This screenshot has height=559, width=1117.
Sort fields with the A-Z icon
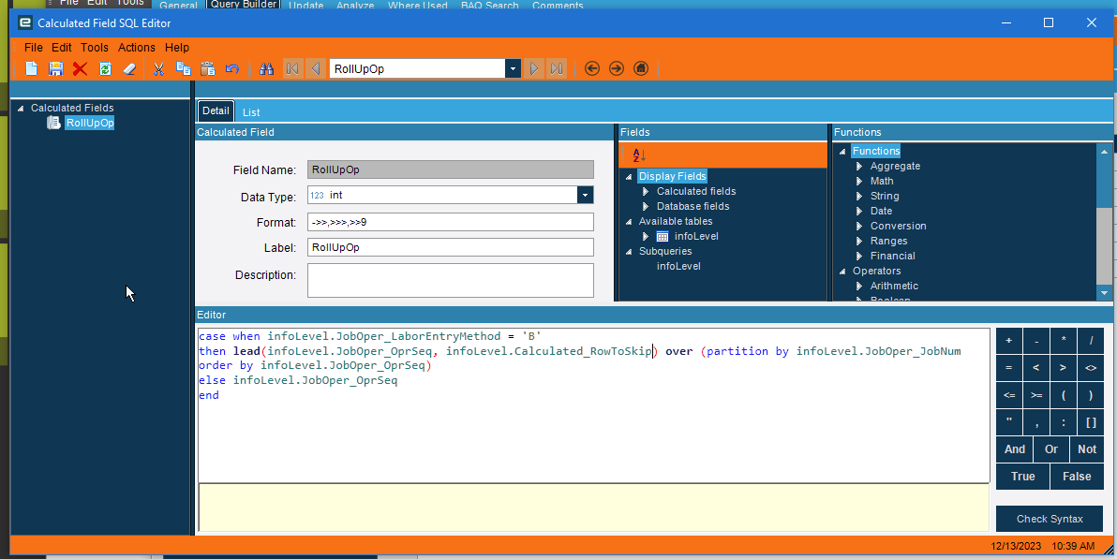[x=639, y=154]
